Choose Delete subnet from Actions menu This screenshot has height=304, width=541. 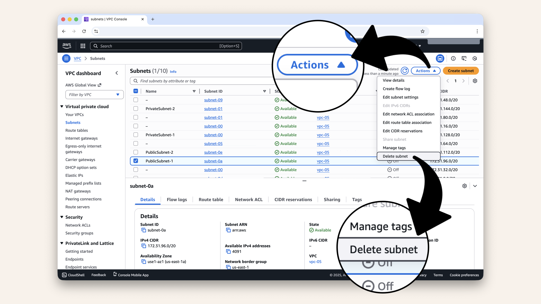tap(395, 156)
